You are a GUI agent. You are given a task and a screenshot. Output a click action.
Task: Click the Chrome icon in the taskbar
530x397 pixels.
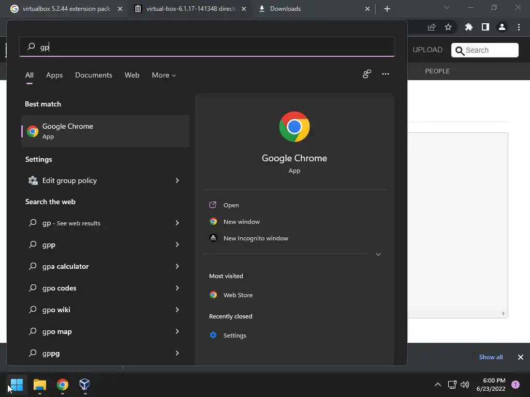pos(63,384)
